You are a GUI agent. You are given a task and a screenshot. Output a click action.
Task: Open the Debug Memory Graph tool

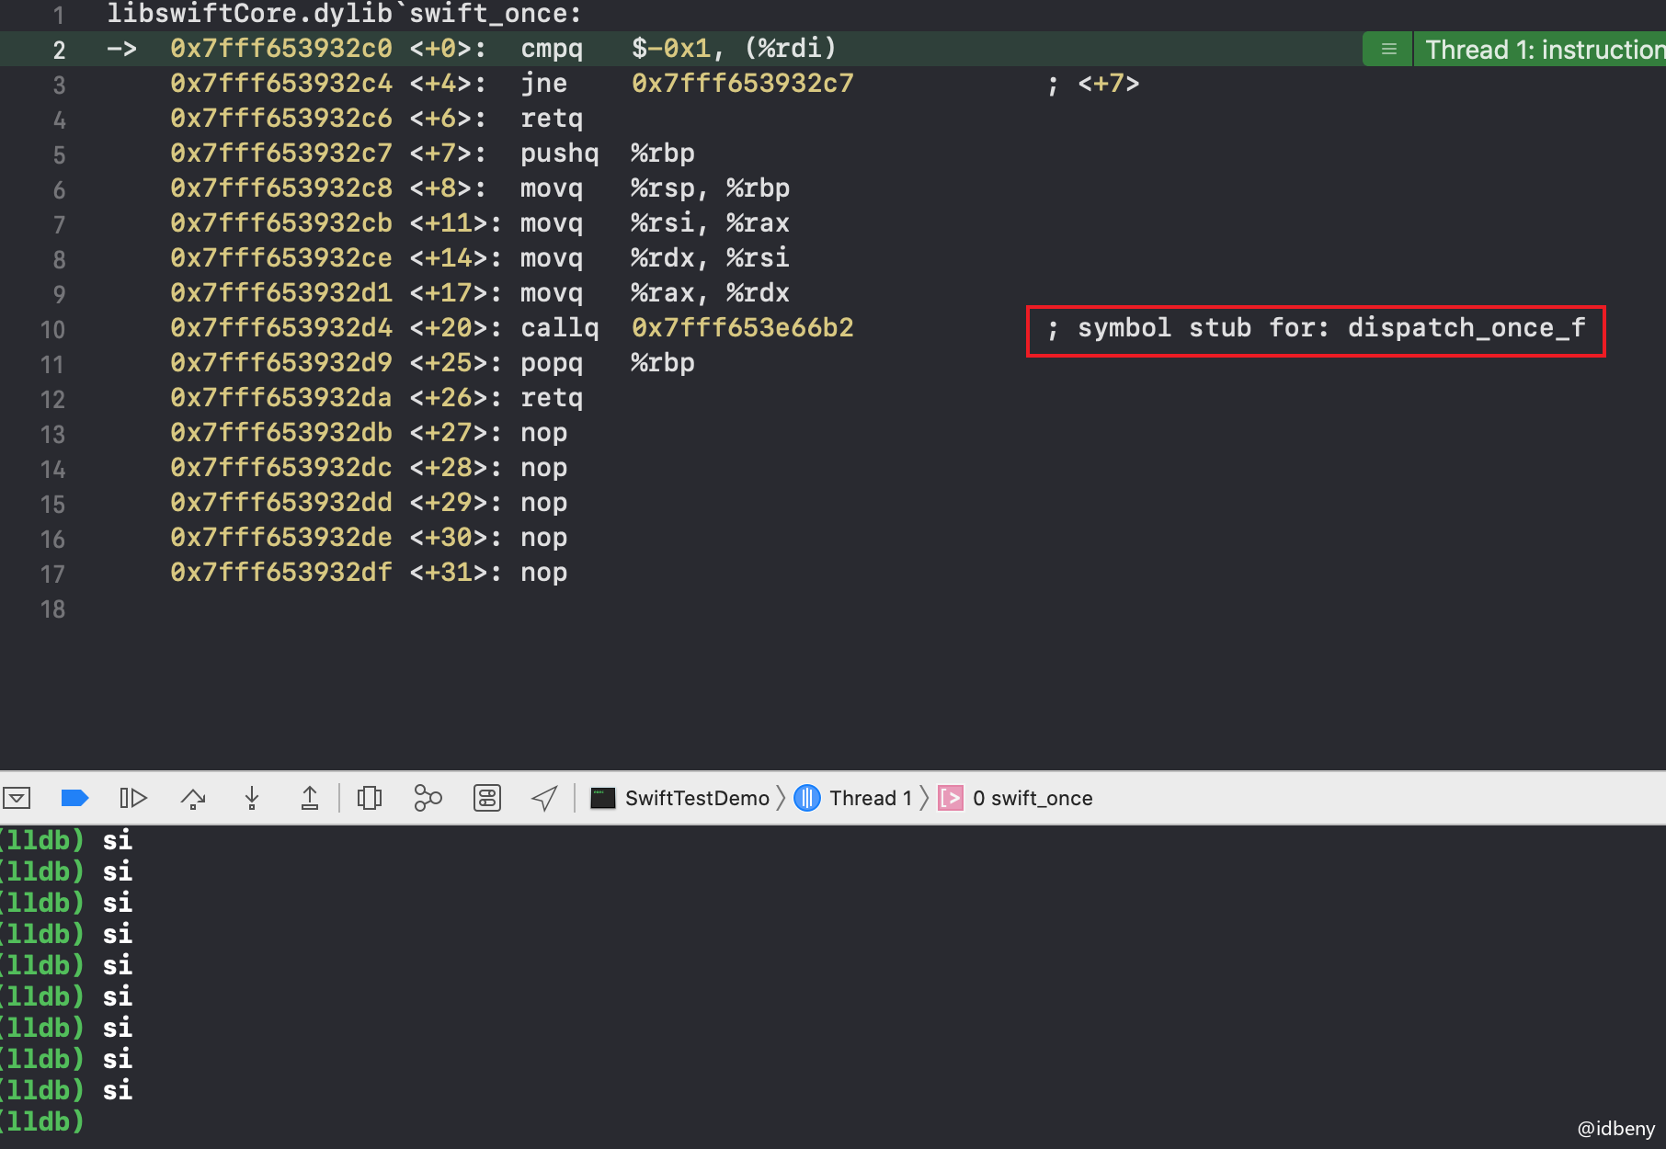[x=428, y=798]
